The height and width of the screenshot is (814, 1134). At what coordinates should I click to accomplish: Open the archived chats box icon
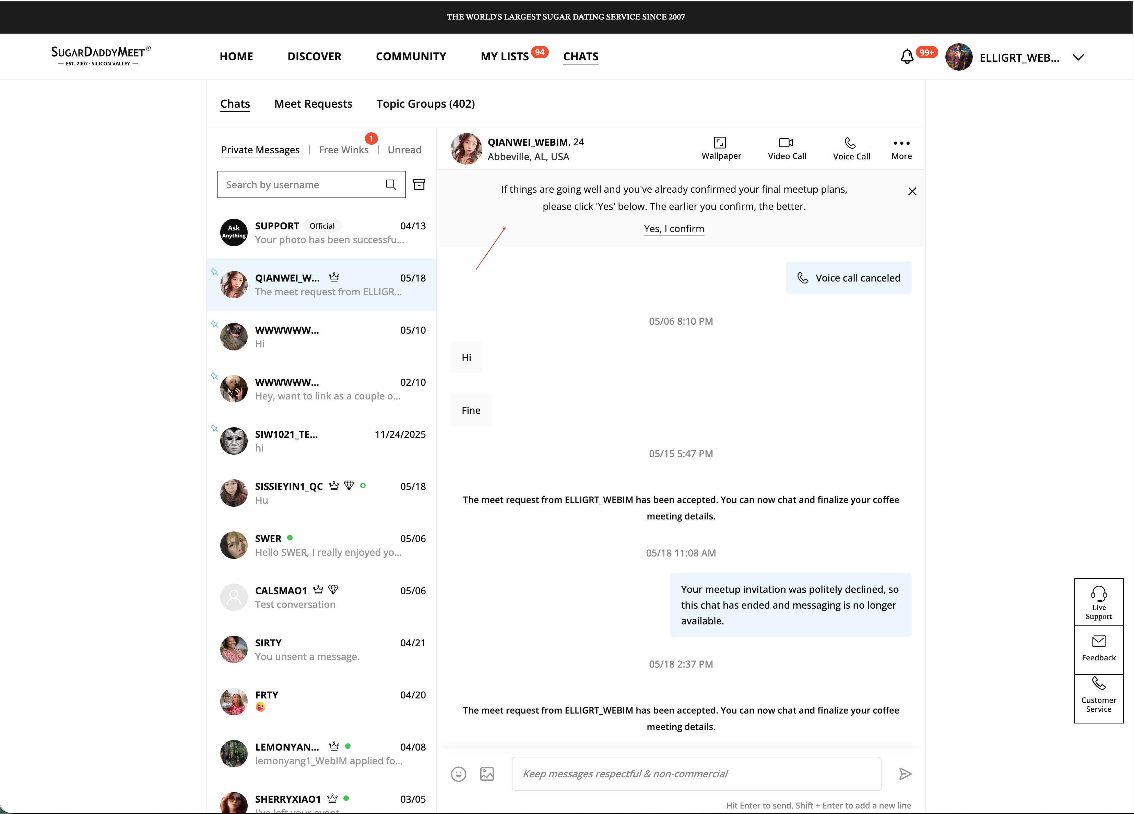[x=419, y=184]
